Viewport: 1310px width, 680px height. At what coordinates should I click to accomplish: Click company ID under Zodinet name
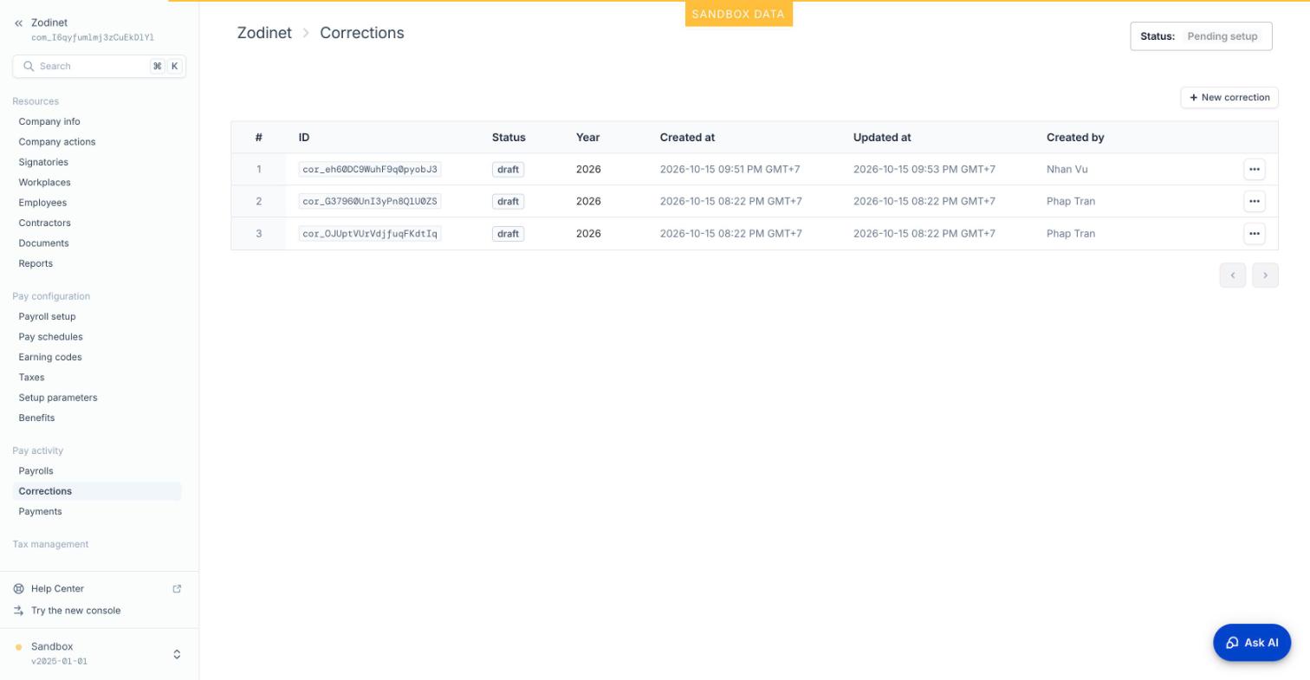pyautogui.click(x=93, y=38)
